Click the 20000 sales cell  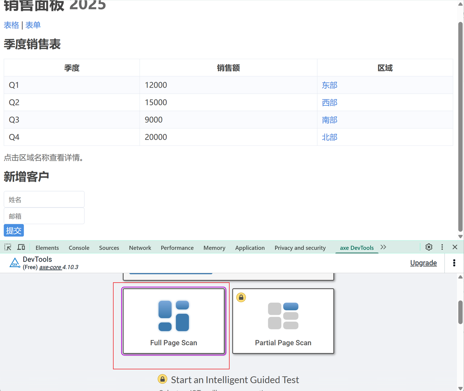tap(228, 137)
